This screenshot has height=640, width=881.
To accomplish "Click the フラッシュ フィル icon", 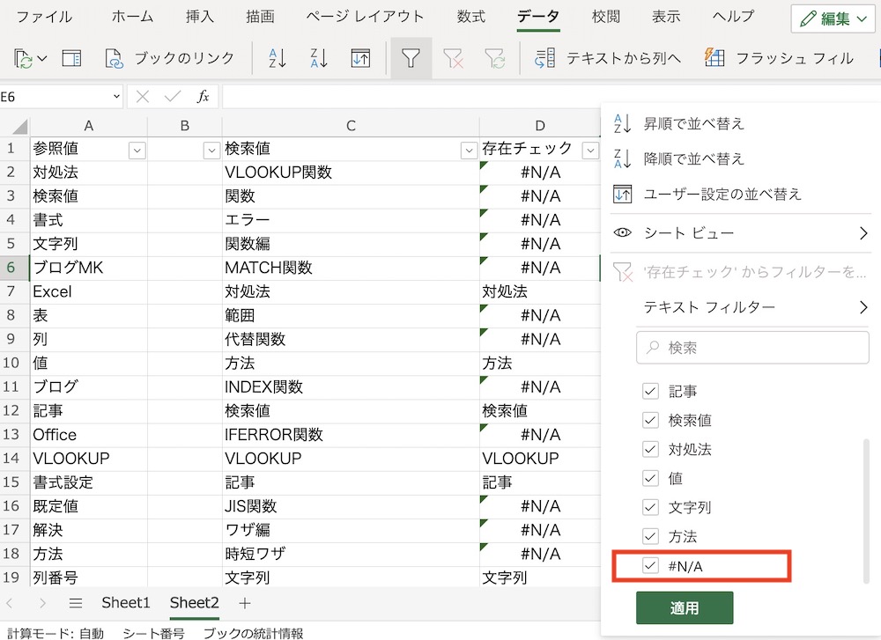I will 714,58.
